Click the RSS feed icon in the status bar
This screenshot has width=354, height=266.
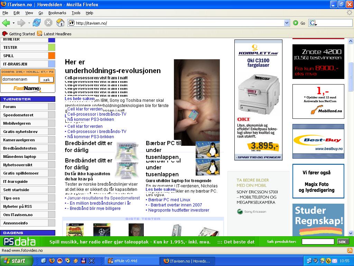[350, 250]
